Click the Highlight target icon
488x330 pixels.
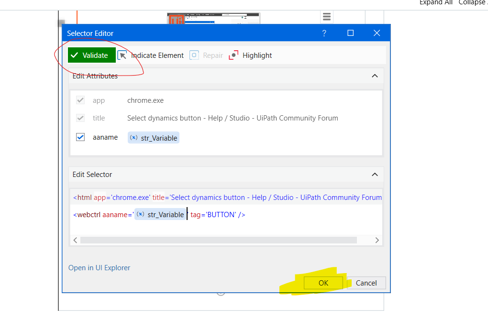click(x=233, y=55)
